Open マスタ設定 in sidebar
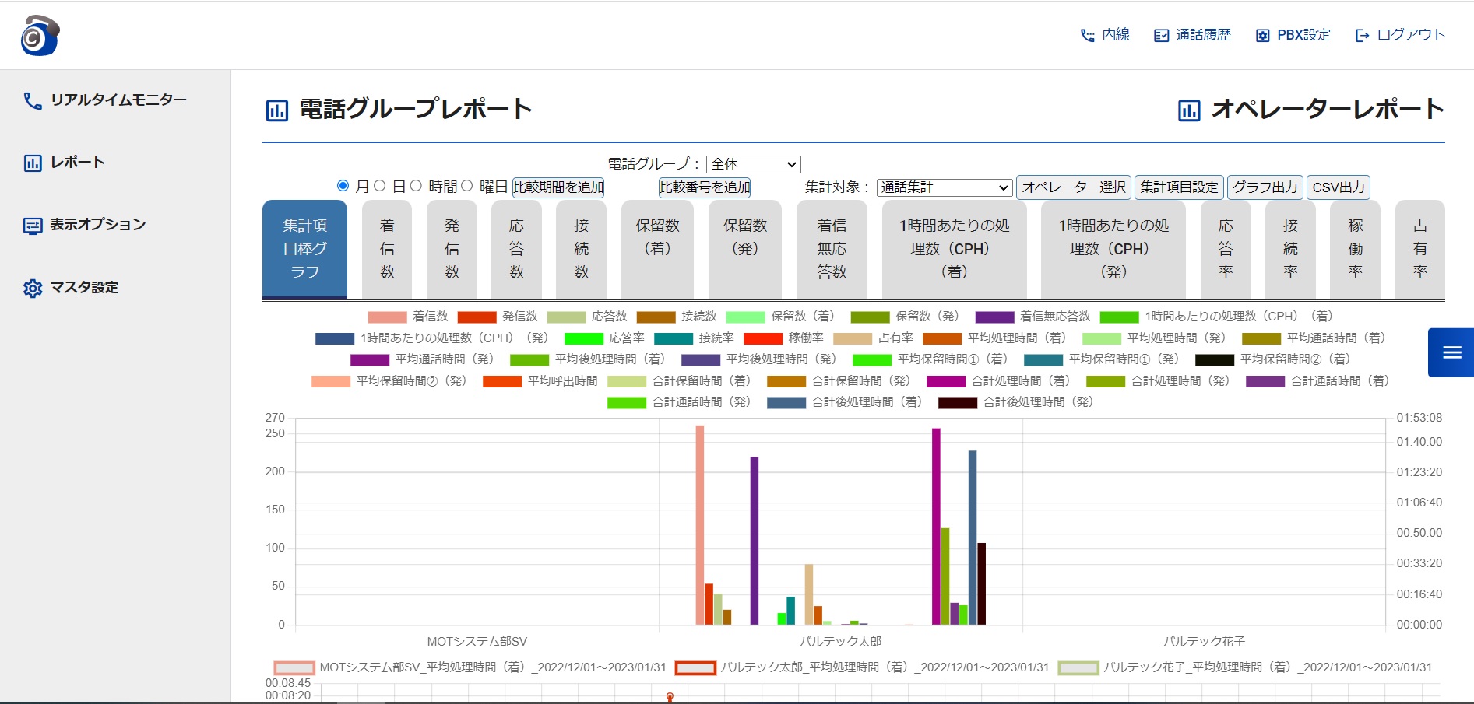1474x704 pixels. tap(84, 288)
